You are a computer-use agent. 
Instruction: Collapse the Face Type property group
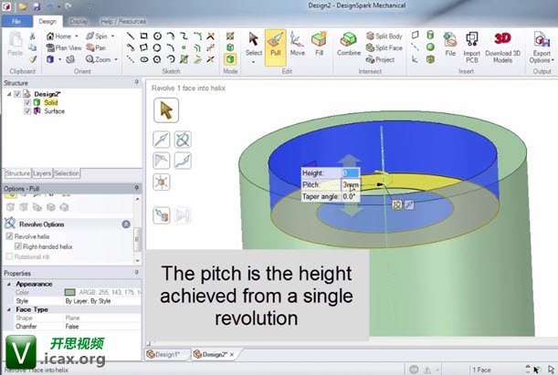pos(9,309)
